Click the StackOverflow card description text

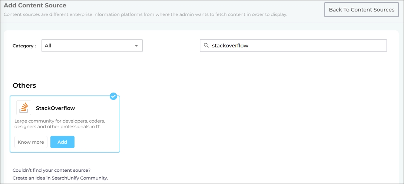click(x=60, y=124)
